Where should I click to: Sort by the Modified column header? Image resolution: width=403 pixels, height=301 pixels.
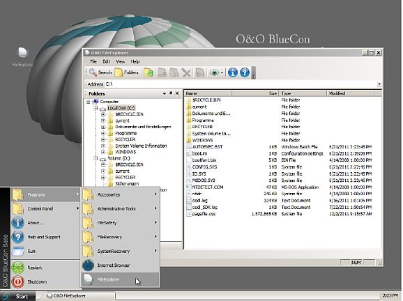coord(351,93)
